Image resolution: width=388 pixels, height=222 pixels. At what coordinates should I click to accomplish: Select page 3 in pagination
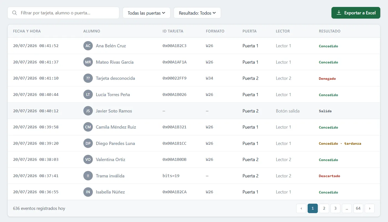[x=335, y=208]
